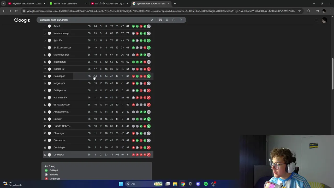Click the magnifier search icon in Google bar
Screen dimensions: 334x188
(181, 20)
